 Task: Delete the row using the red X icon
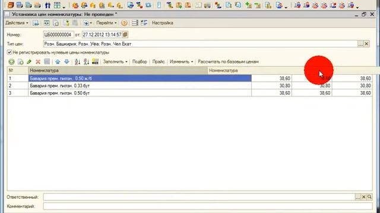(x=38, y=62)
